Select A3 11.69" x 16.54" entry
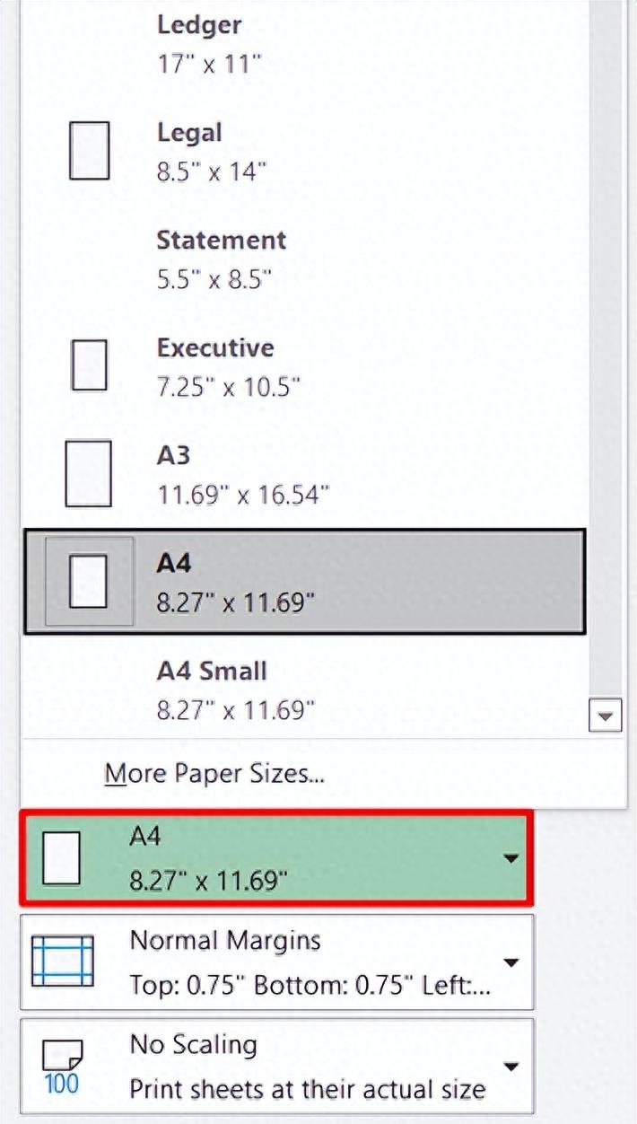This screenshot has width=637, height=1124. point(242,473)
